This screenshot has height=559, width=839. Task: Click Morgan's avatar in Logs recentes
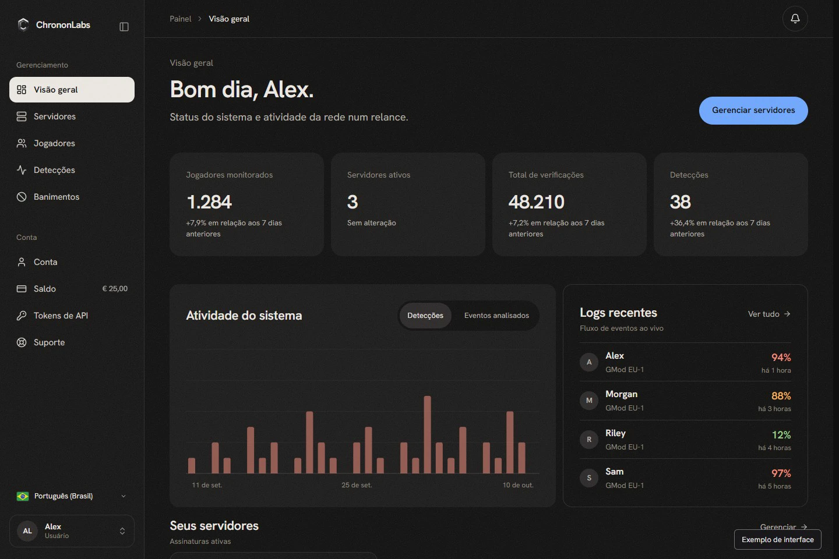click(589, 401)
